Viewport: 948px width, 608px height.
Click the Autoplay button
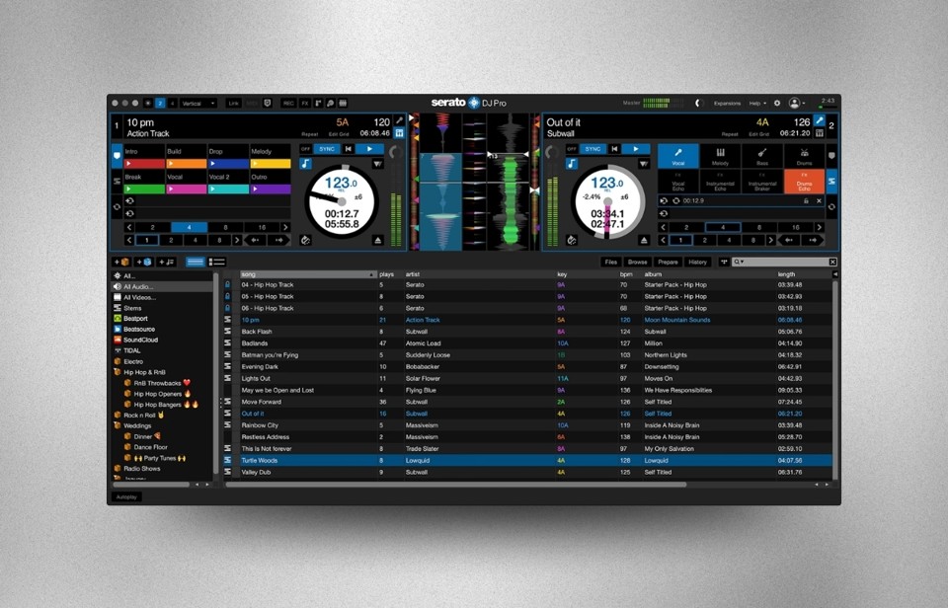click(x=126, y=496)
